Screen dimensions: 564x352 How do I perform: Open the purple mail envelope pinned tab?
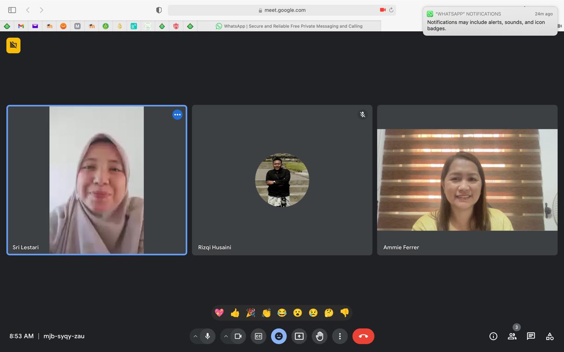[35, 26]
